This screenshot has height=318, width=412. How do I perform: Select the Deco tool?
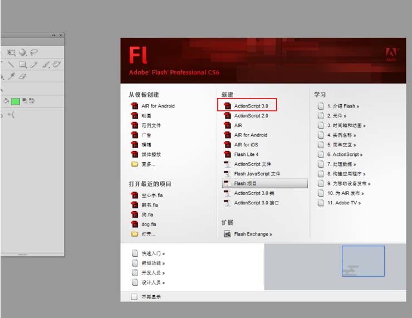[x=57, y=64]
